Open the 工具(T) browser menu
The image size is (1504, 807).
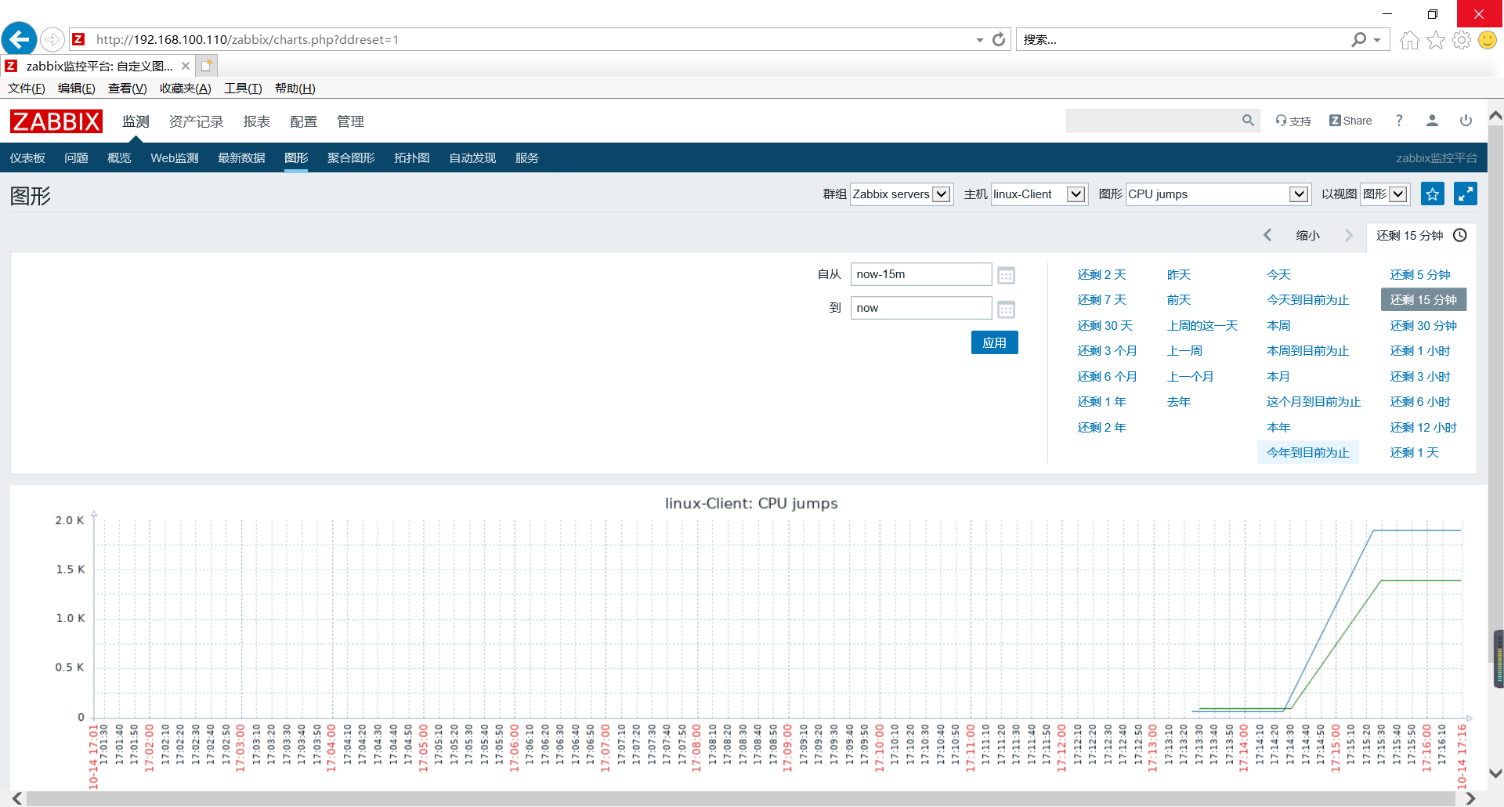coord(243,89)
